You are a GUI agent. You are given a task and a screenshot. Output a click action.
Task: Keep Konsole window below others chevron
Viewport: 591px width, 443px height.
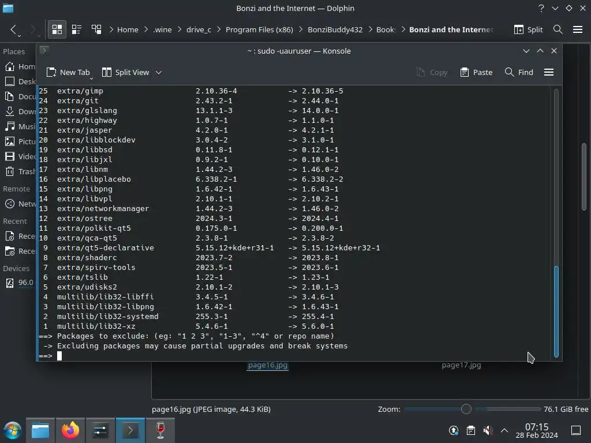coord(526,51)
